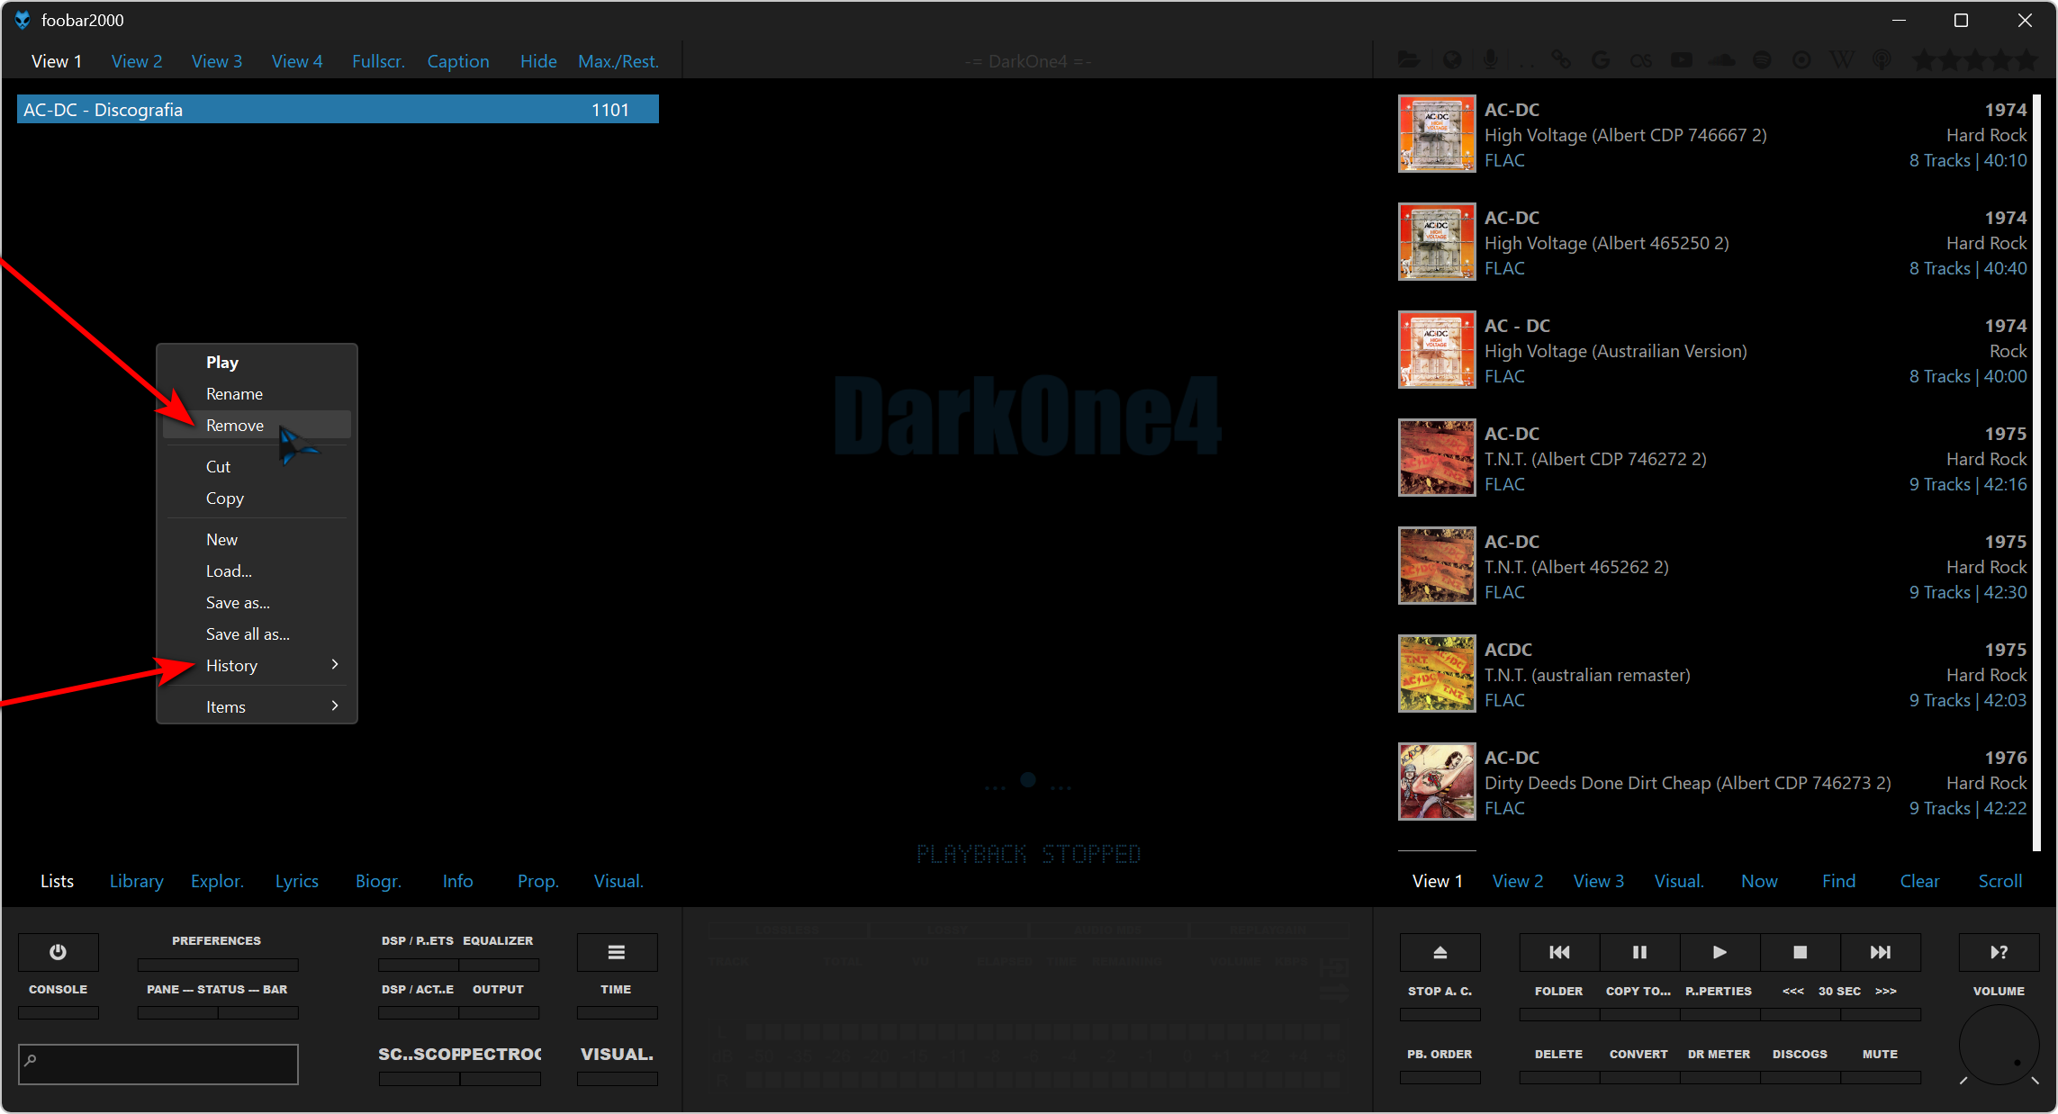Toggle the Equalizer button
This screenshot has height=1114, width=2058.
click(498, 940)
